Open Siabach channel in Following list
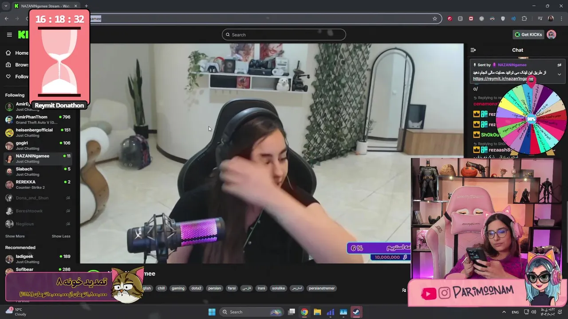 [38, 171]
